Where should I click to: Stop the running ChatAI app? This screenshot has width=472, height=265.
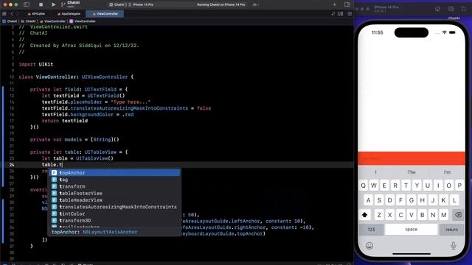(x=41, y=4)
